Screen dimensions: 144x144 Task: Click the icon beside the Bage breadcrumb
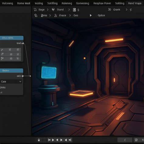[35, 10]
